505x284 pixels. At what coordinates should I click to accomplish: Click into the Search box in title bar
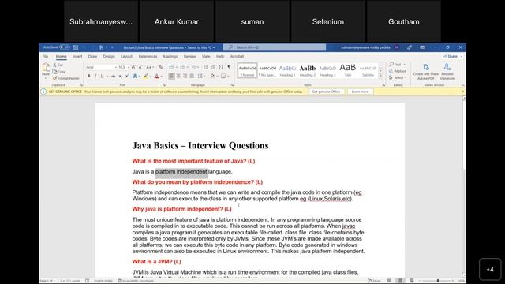coord(275,47)
